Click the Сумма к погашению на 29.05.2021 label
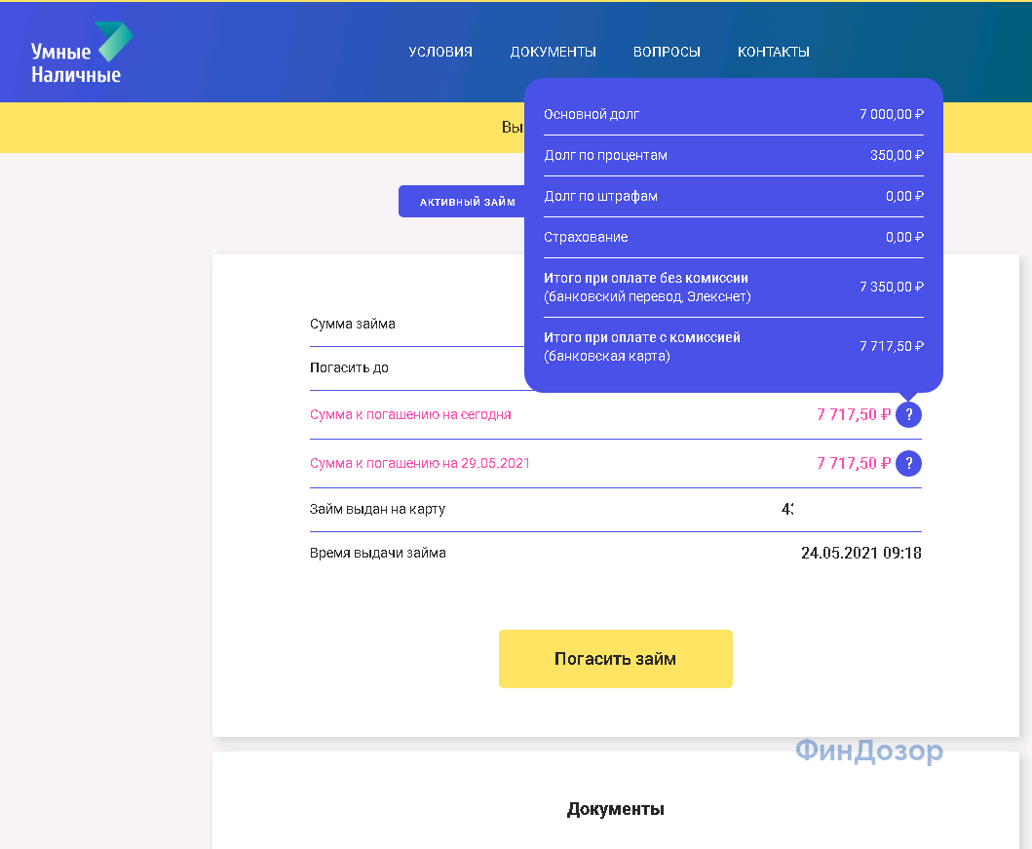 point(420,463)
